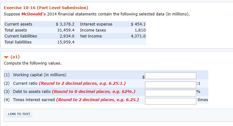Click the Compute the following values text
233x126 pixels.
pos(33,63)
